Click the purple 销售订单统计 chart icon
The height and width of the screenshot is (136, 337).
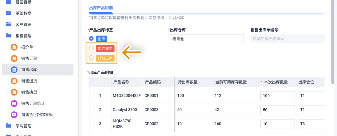click(x=14, y=103)
